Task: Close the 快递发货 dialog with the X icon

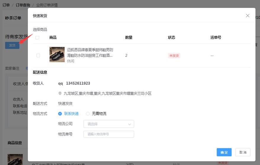Action: 248,16
